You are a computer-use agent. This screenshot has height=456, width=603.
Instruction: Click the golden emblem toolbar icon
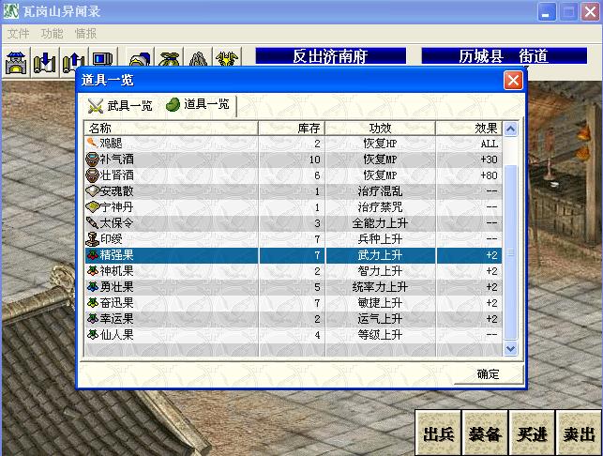[x=227, y=58]
